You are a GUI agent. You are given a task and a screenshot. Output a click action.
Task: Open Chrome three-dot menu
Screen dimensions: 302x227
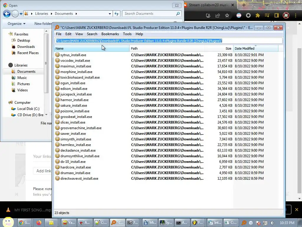tap(296, 15)
